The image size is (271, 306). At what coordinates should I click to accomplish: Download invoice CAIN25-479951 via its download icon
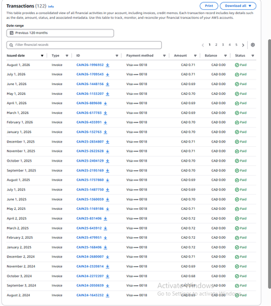[106, 237]
